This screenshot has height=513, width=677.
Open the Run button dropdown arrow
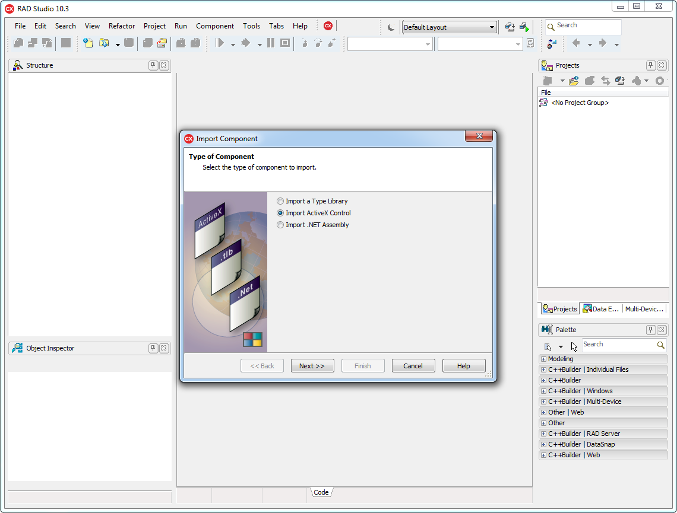[233, 44]
